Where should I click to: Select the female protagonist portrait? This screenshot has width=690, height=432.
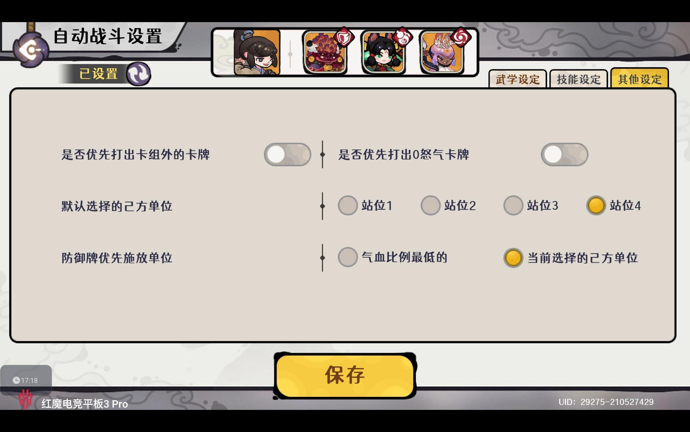coord(257,52)
